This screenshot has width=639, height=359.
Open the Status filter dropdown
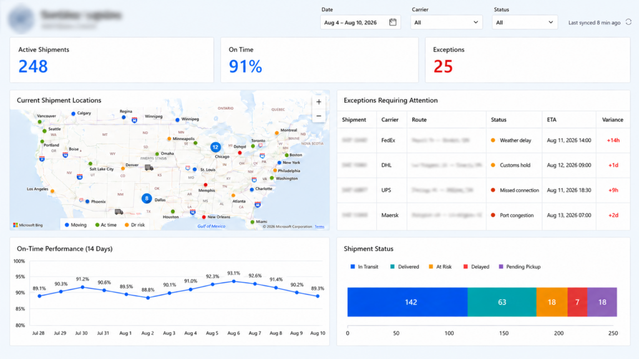tap(524, 22)
